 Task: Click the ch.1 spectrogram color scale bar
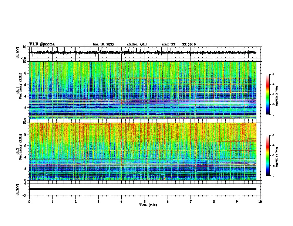point(268,95)
